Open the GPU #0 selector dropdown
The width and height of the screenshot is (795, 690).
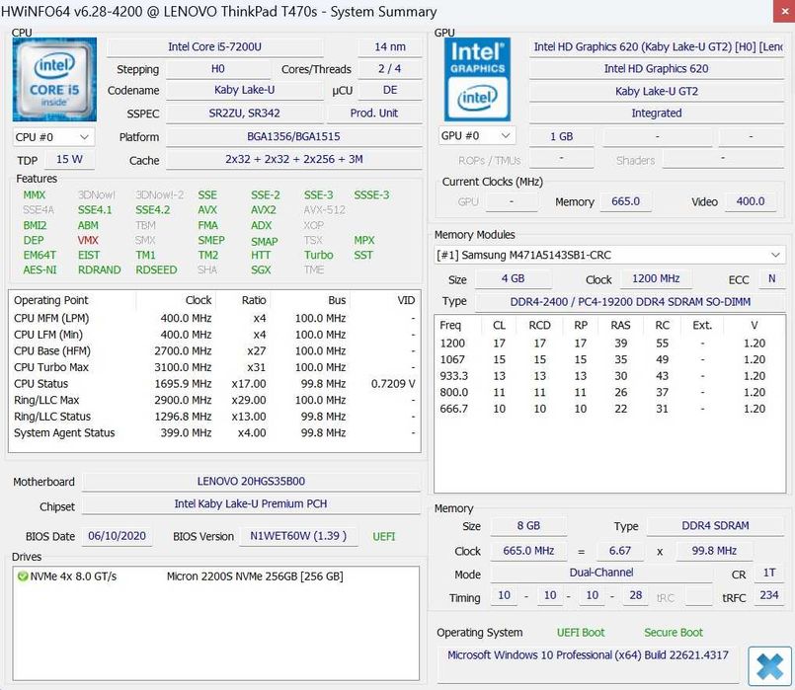click(477, 136)
